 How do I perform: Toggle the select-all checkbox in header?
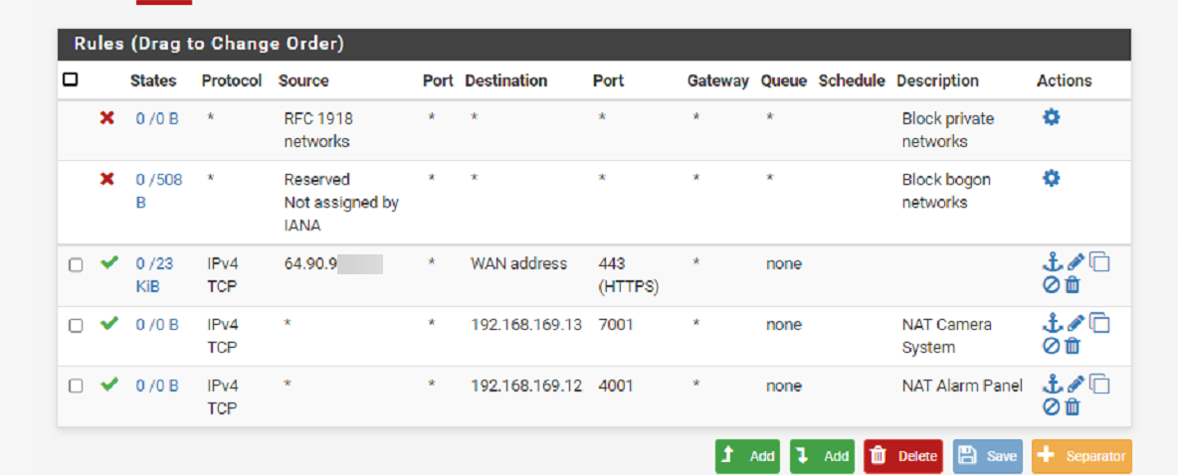coord(70,79)
